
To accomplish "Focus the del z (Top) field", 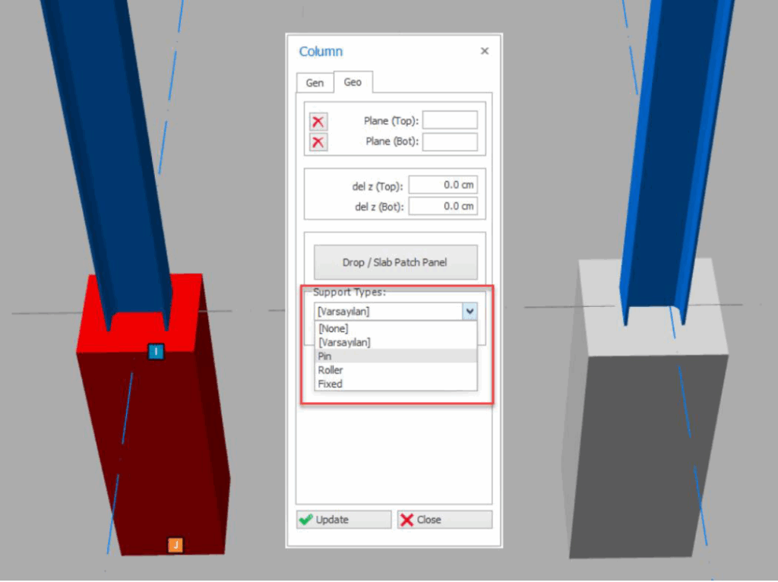I will pyautogui.click(x=443, y=185).
